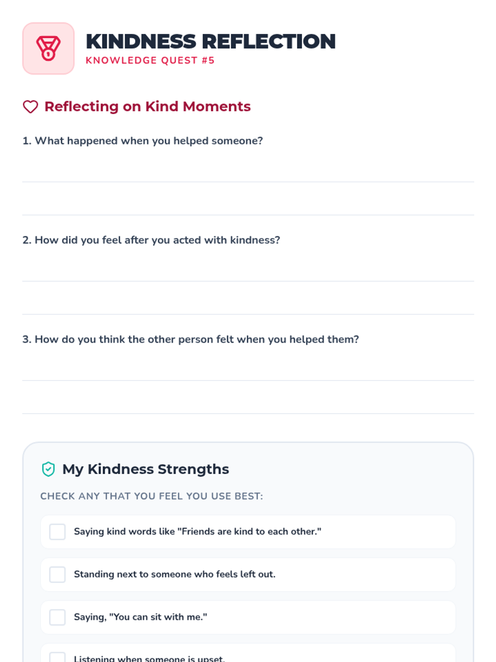Focus first answer line under question 2
The width and height of the screenshot is (496, 662).
[x=248, y=272]
